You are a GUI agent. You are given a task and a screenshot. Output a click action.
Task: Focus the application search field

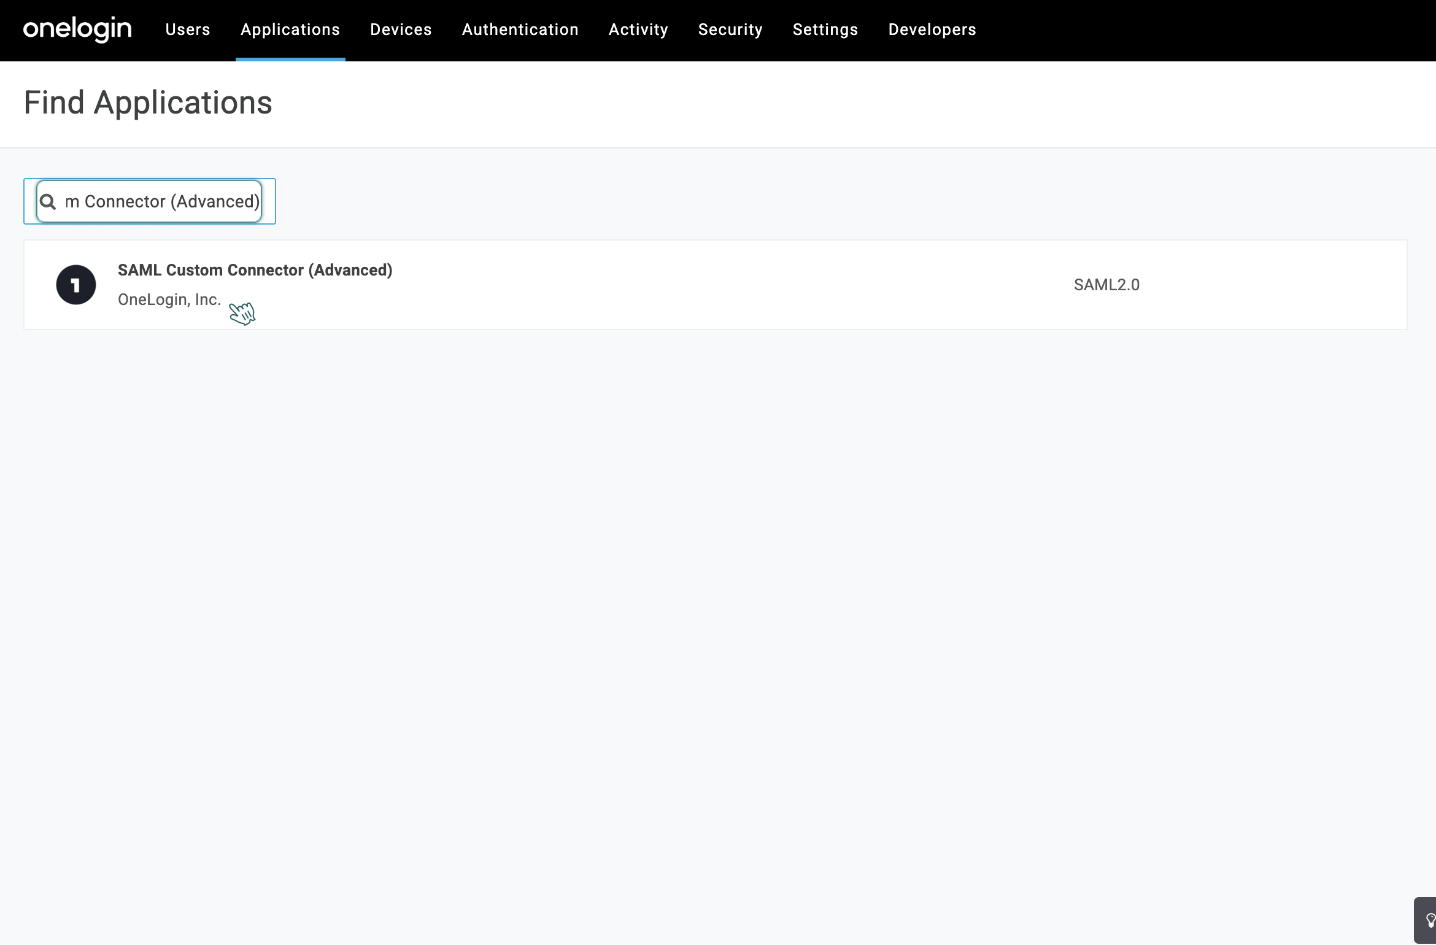149,201
